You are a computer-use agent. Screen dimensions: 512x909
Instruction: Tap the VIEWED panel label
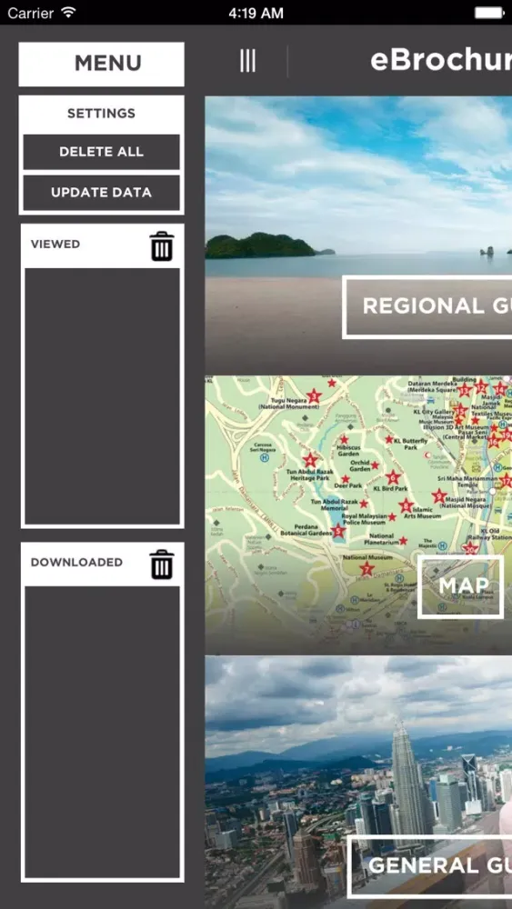click(x=55, y=244)
